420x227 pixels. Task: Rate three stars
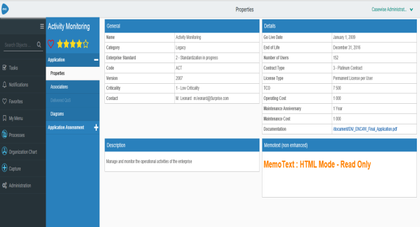72,44
